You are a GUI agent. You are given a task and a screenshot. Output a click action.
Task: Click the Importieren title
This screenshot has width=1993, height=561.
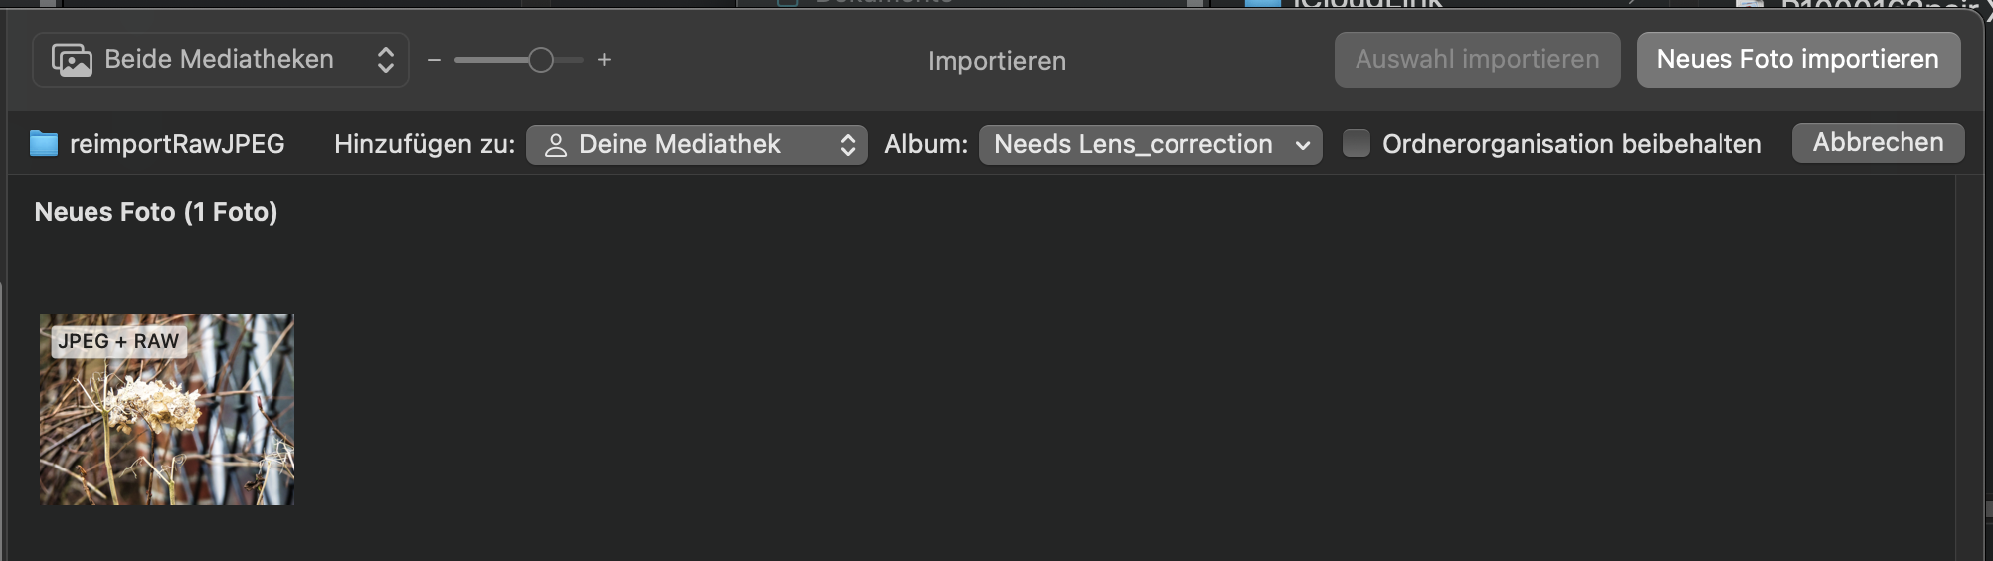tap(996, 61)
